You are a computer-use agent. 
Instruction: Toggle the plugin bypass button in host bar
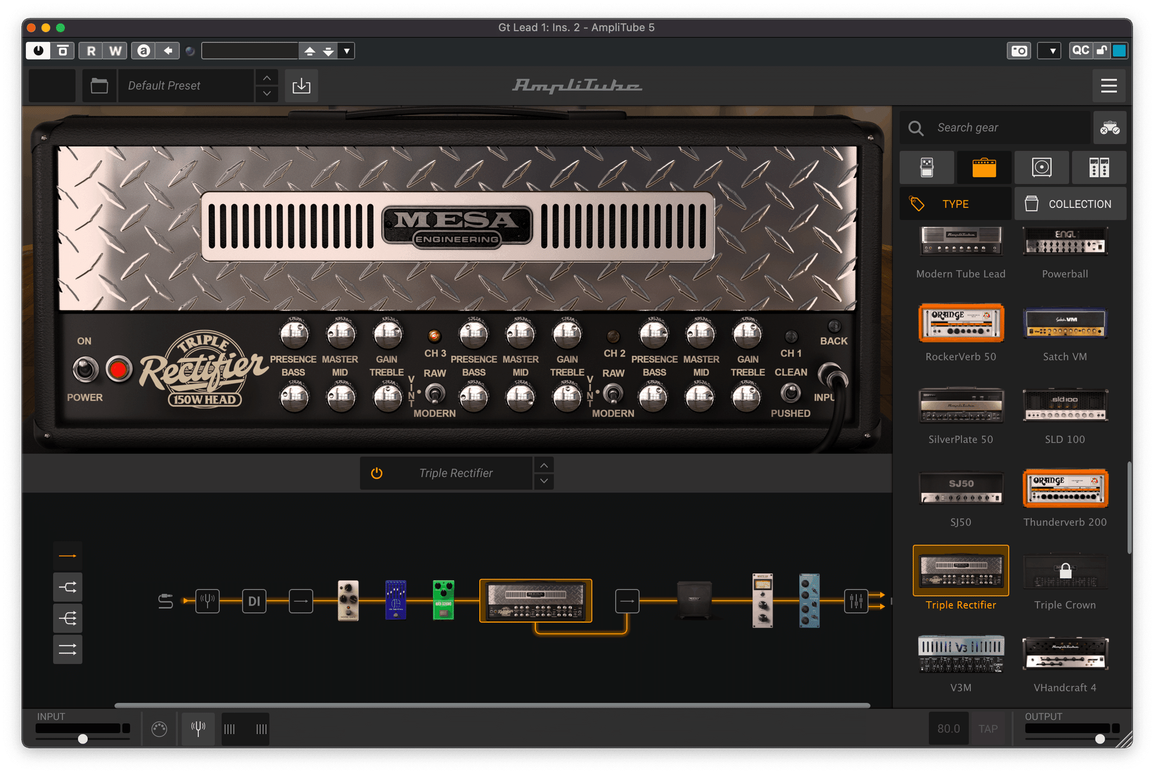pyautogui.click(x=38, y=51)
